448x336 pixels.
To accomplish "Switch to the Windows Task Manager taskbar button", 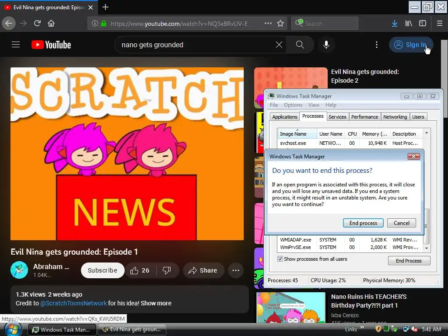I will 62,329.
